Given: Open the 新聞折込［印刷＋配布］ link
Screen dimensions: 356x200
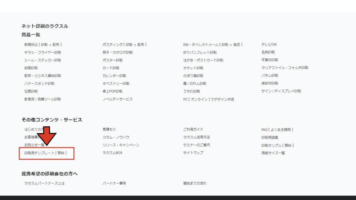Looking at the screenshot, I should 43,45.
